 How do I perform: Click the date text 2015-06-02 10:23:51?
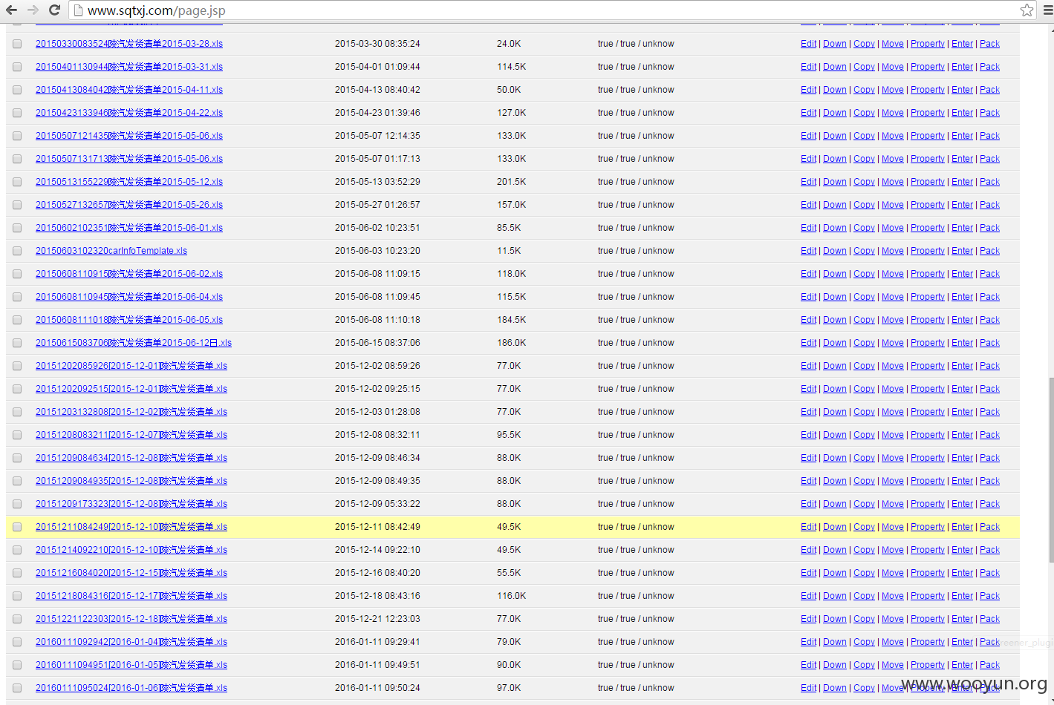pyautogui.click(x=377, y=228)
